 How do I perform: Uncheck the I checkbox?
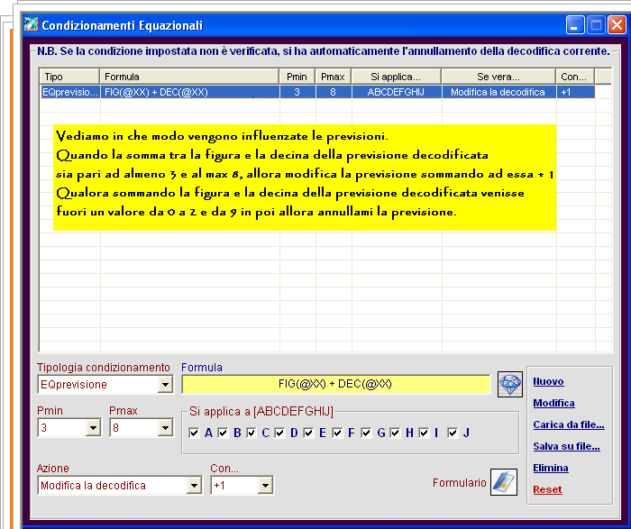(424, 433)
